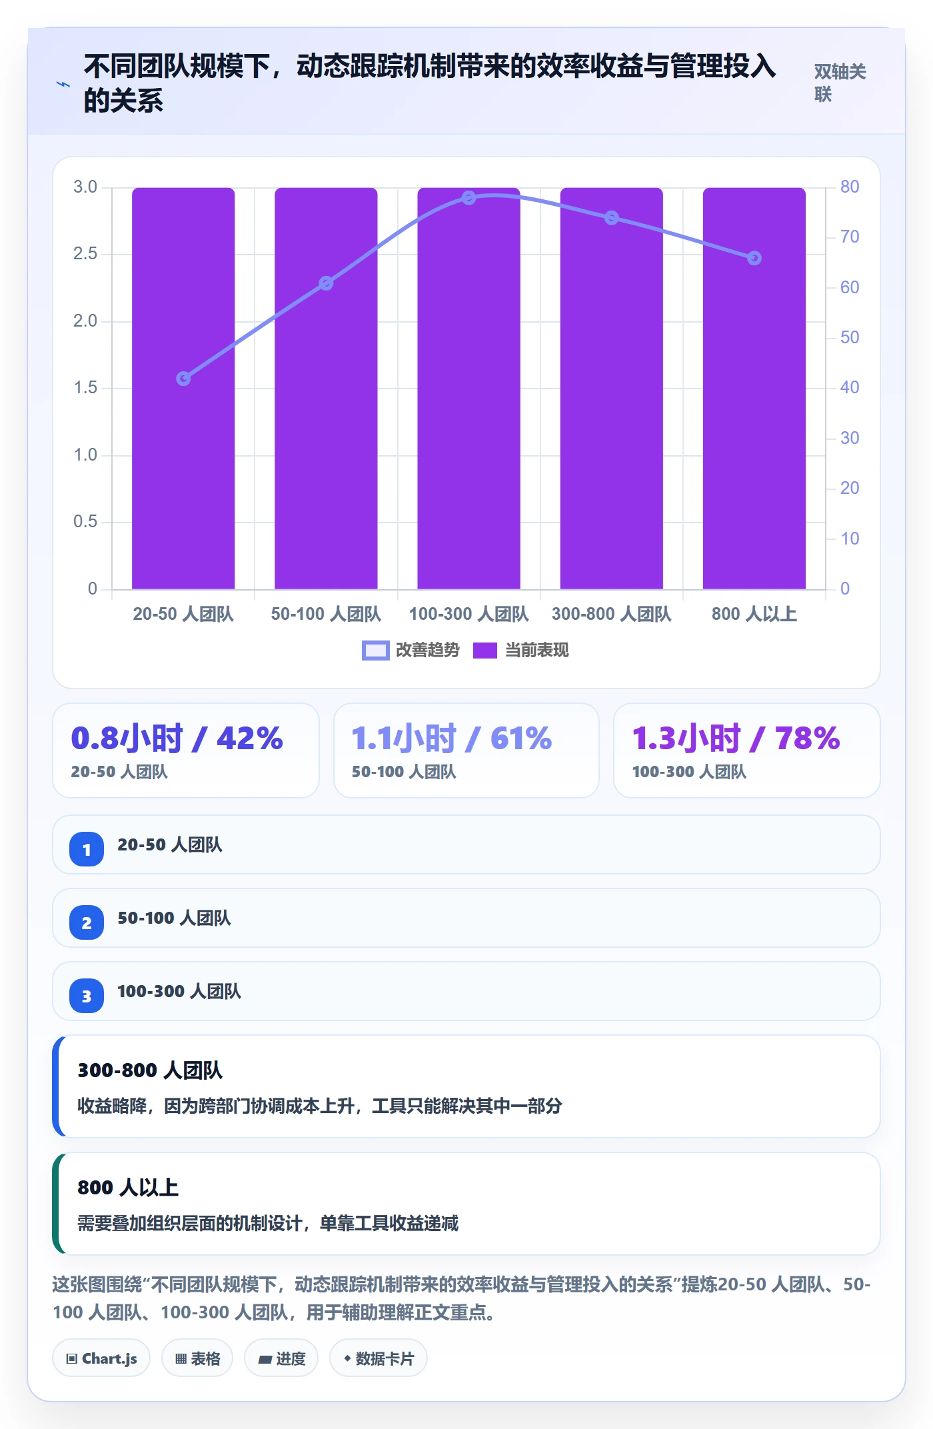Click the right axis value 80
This screenshot has width=933, height=1429.
(x=850, y=187)
